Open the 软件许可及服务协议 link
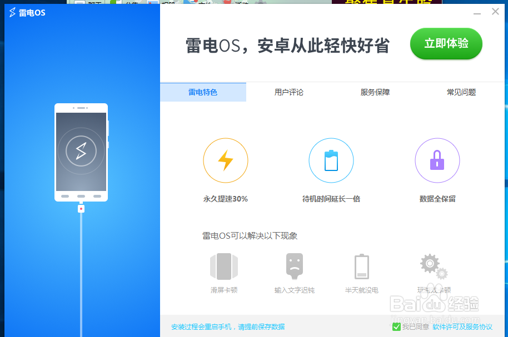508x337 pixels. pos(462,327)
